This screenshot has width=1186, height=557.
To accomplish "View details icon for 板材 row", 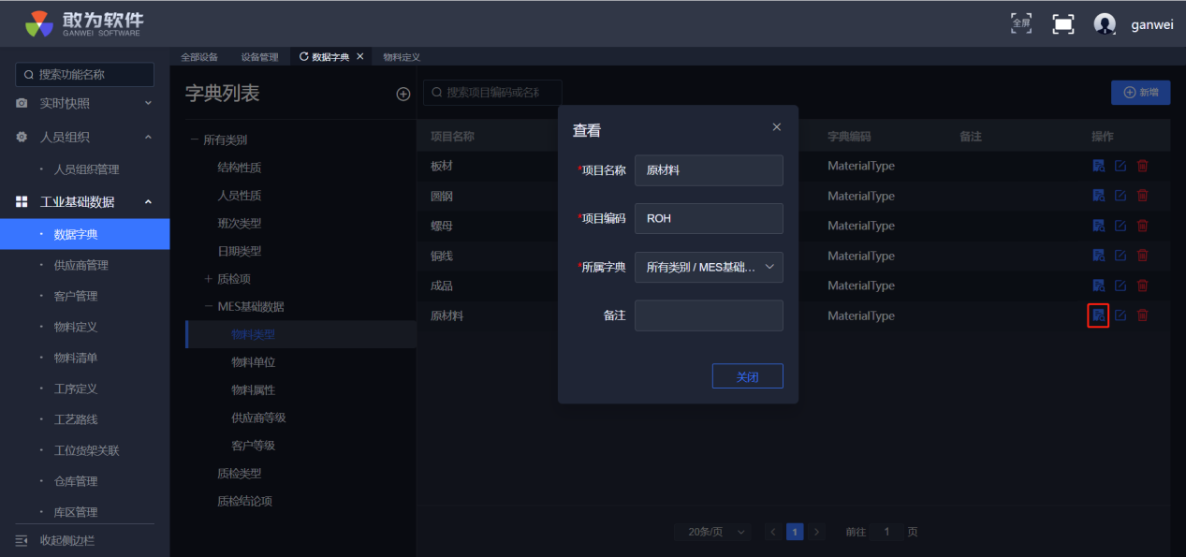I will pos(1098,166).
